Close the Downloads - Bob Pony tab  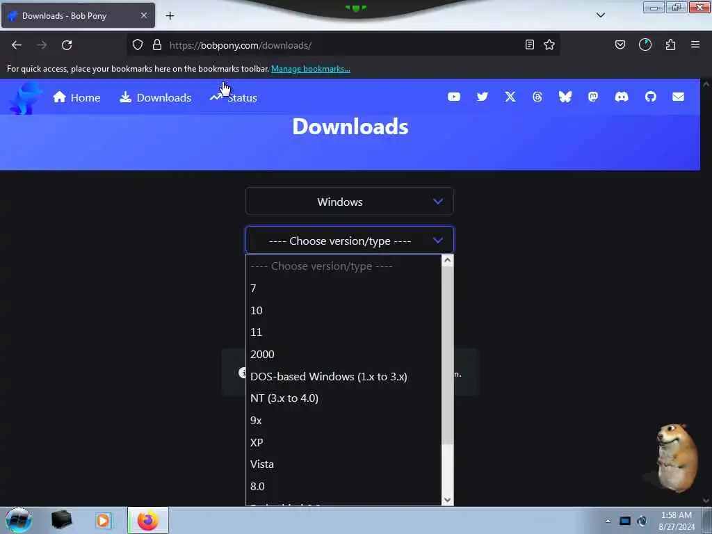pyautogui.click(x=143, y=15)
